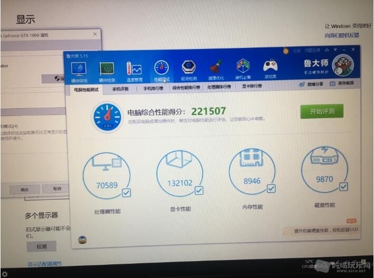Click the 磁盘性能 label
This screenshot has width=374, height=278.
click(x=325, y=205)
